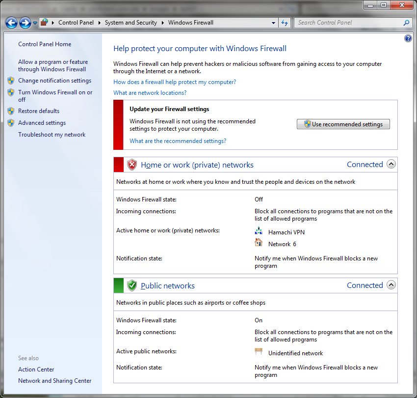Open 'What are network locations?' link
This screenshot has height=398, width=417.
click(150, 93)
